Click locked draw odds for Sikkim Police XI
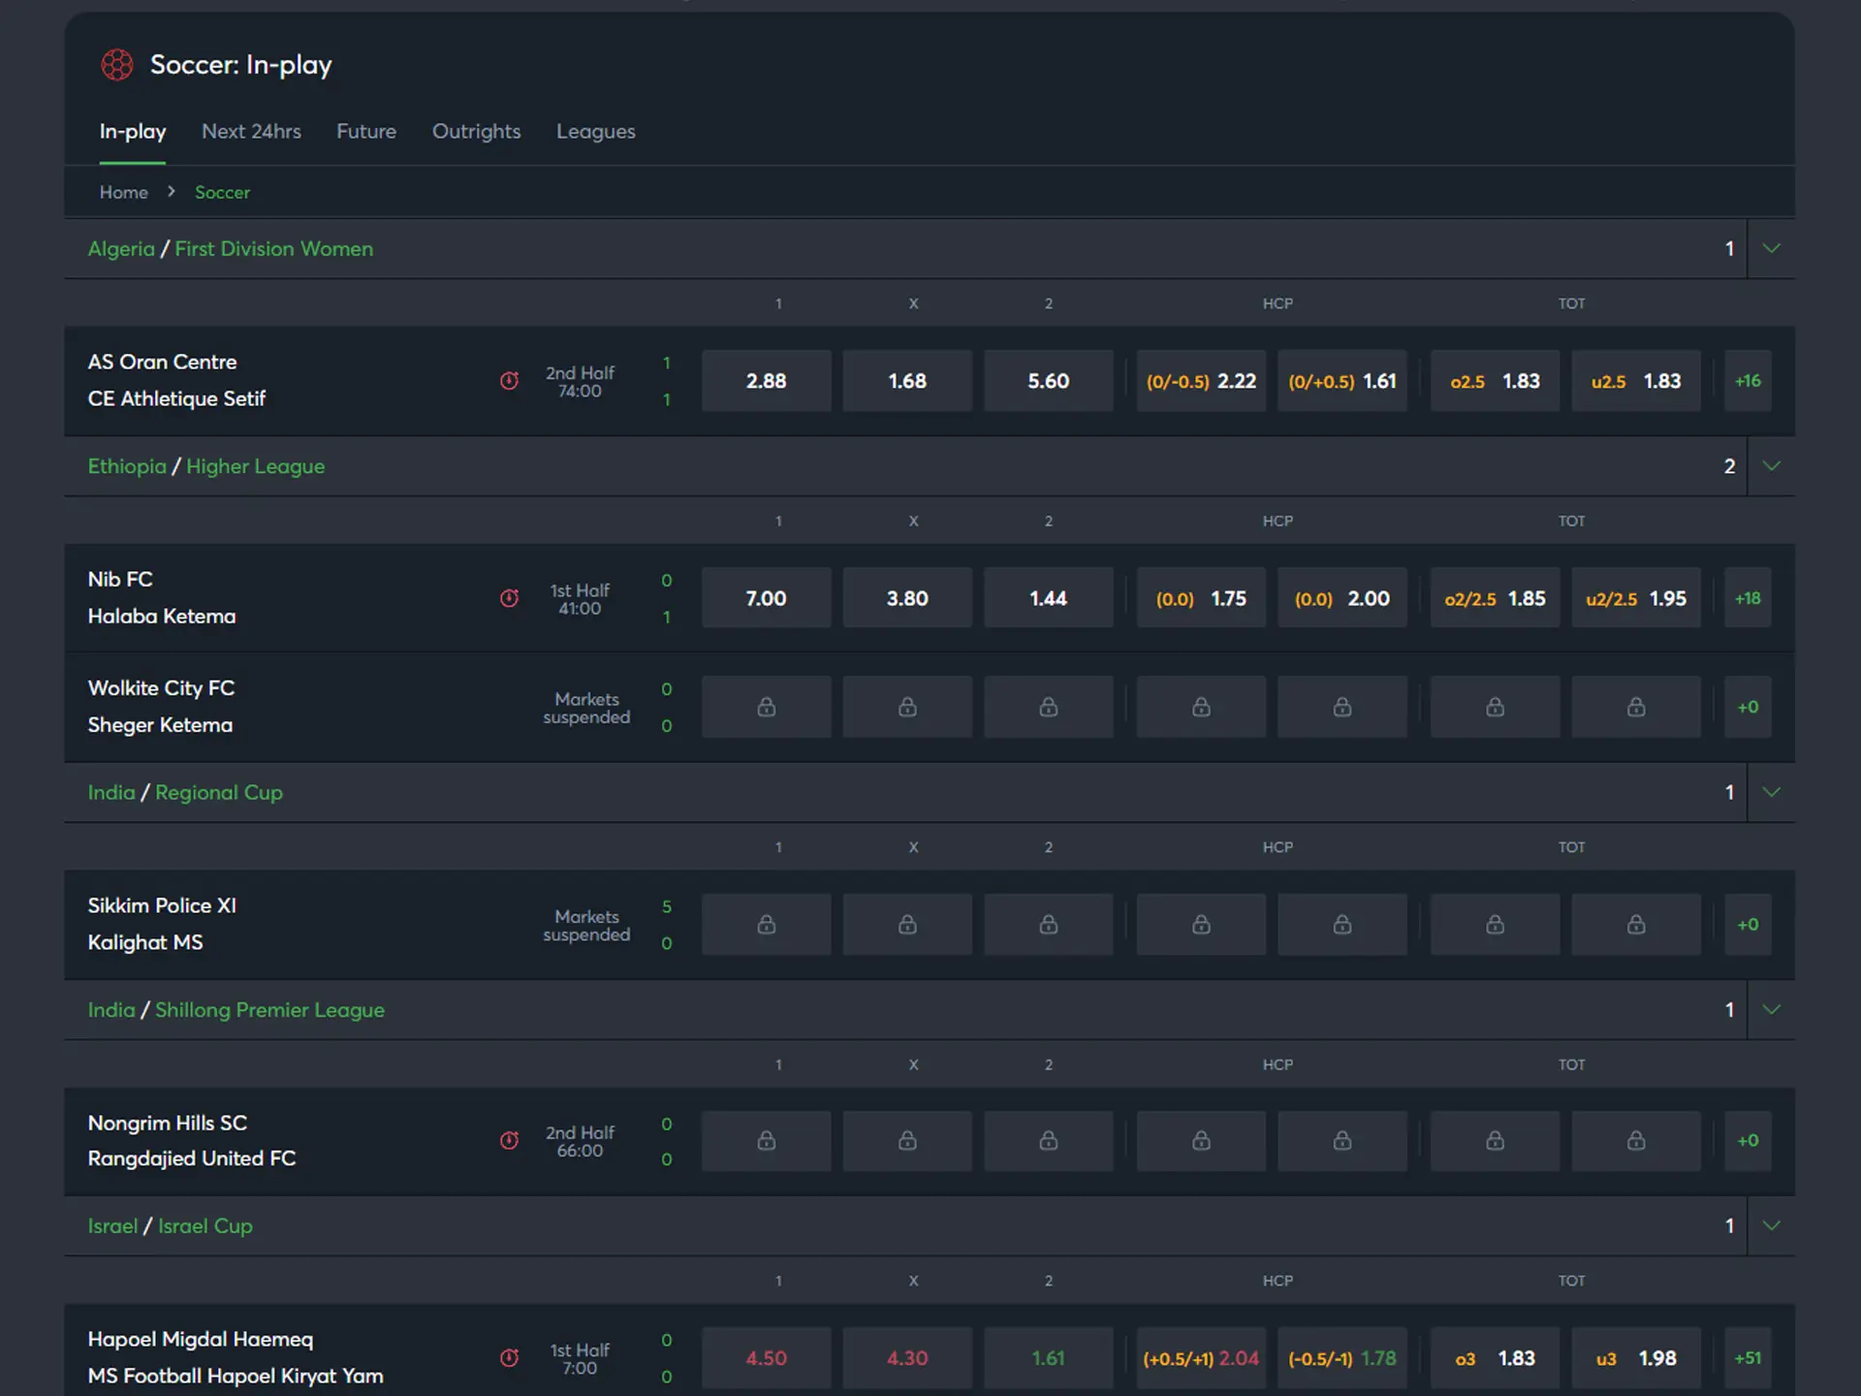The image size is (1861, 1396). coord(907,924)
